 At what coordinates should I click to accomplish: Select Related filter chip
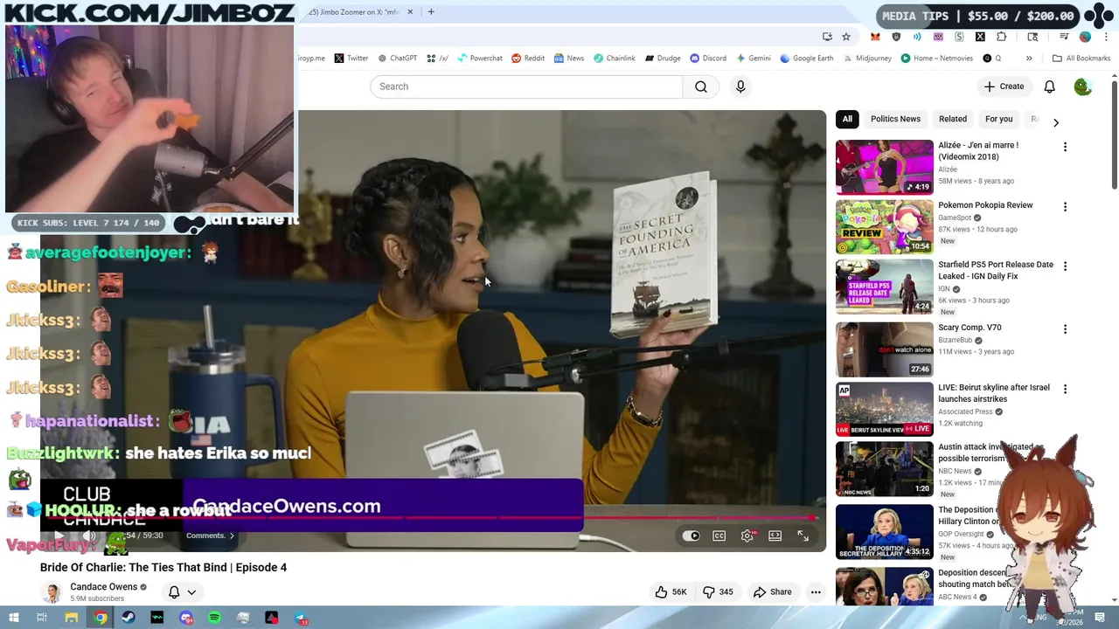click(x=953, y=119)
